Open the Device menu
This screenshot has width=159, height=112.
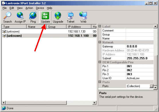40,8
